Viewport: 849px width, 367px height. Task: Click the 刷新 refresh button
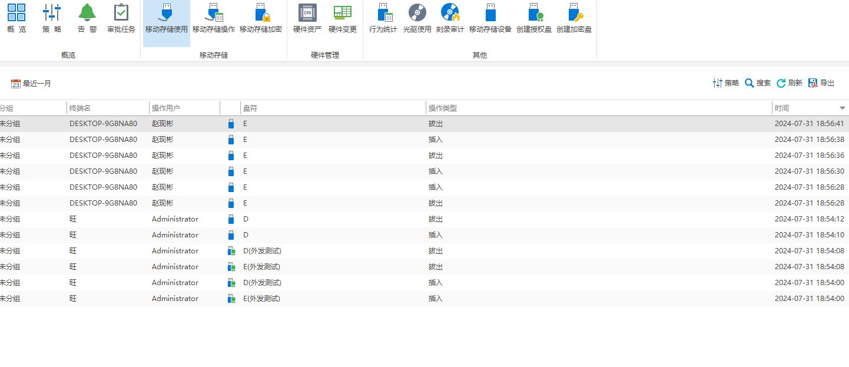click(x=790, y=83)
